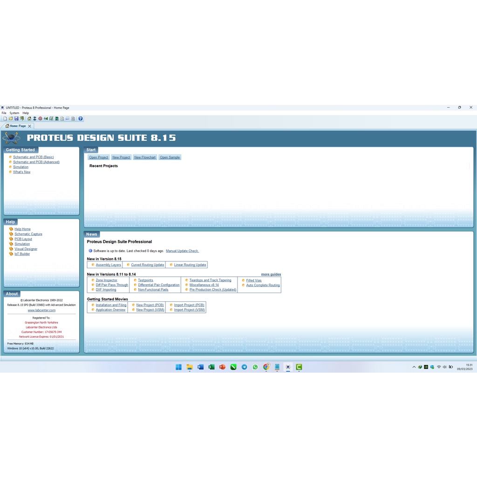Launch the 3D Visualizer toolbar icon
This screenshot has width=477, height=477.
point(46,119)
